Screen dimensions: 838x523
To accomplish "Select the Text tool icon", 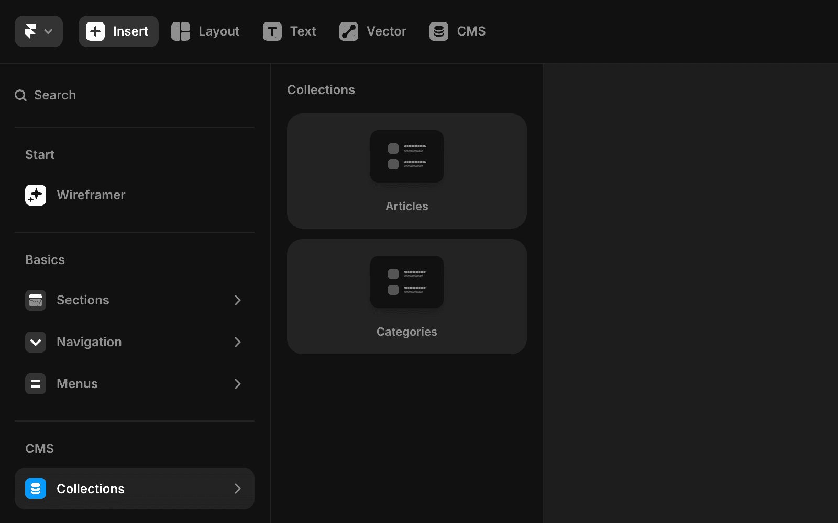I will (271, 31).
